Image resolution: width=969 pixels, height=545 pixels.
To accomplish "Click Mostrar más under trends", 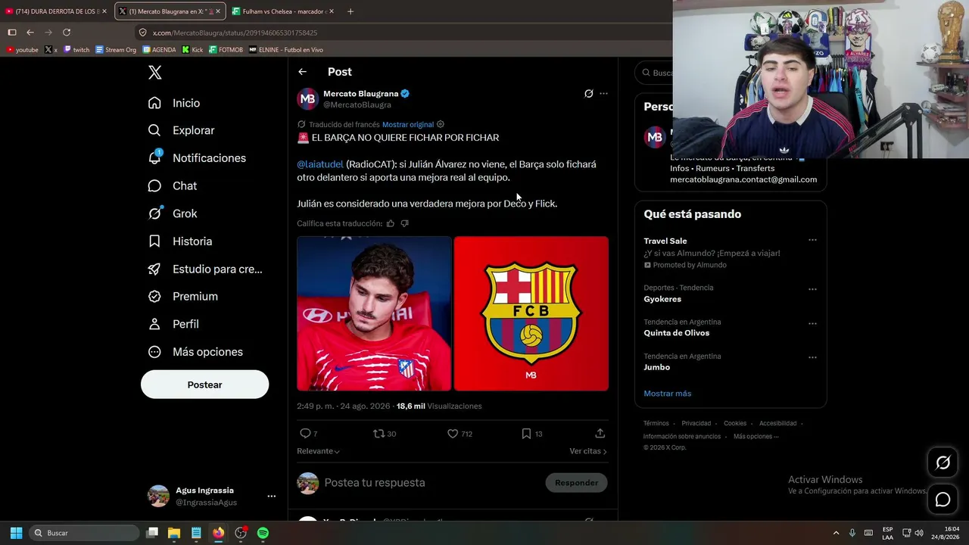I will pyautogui.click(x=667, y=394).
